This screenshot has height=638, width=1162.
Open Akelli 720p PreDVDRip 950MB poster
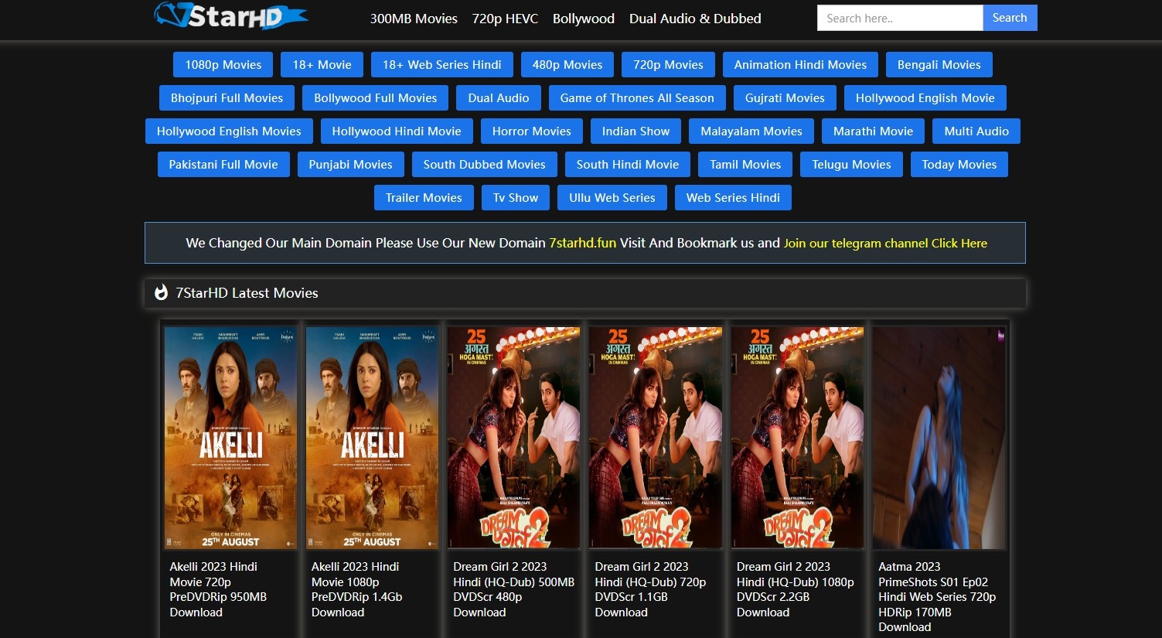point(230,438)
